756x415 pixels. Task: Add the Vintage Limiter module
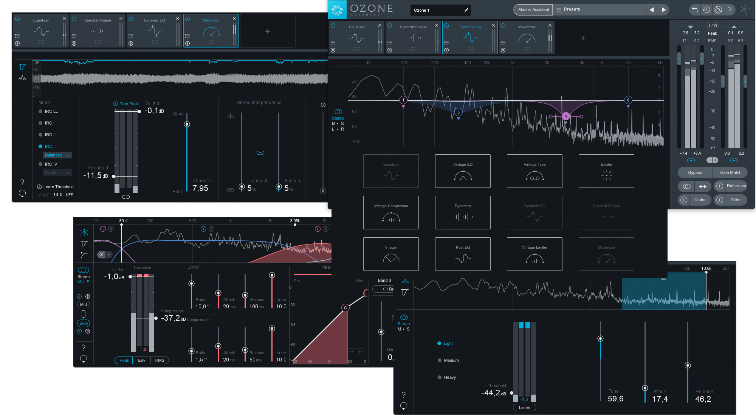(x=534, y=254)
